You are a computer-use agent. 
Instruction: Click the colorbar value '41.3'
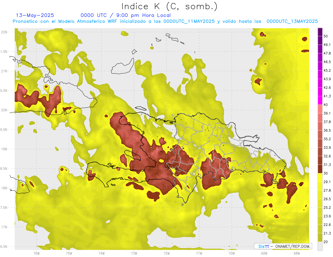pyautogui.click(x=327, y=96)
